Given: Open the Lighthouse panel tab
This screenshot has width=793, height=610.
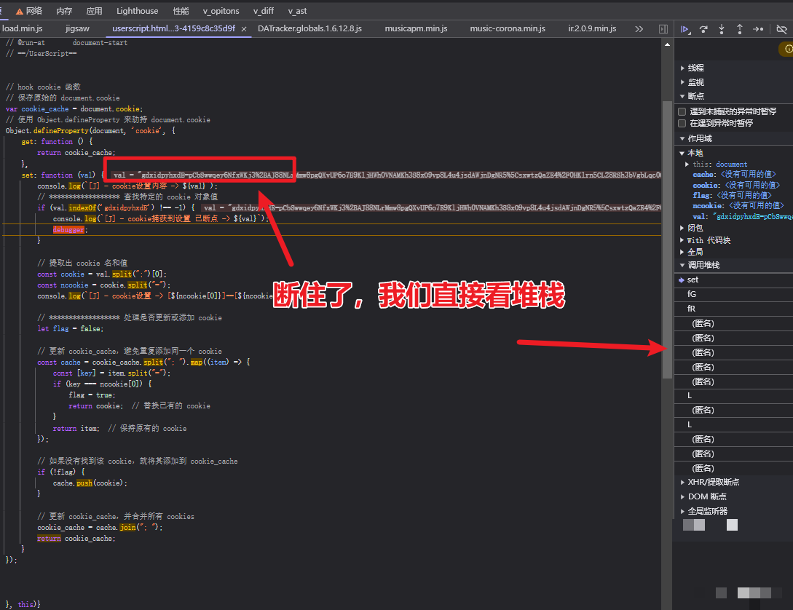Looking at the screenshot, I should click(x=137, y=11).
